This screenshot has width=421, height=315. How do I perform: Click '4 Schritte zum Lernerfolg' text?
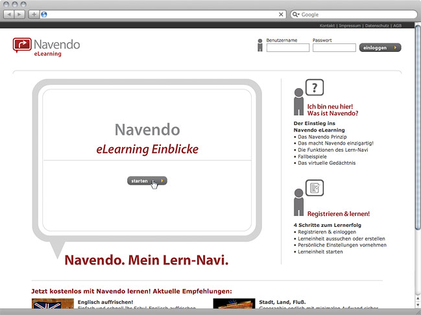pyautogui.click(x=328, y=225)
